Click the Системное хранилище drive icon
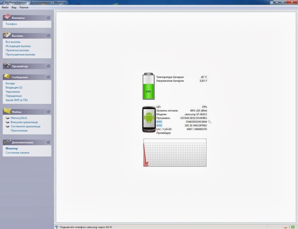298x229 pixels. pos(7,126)
